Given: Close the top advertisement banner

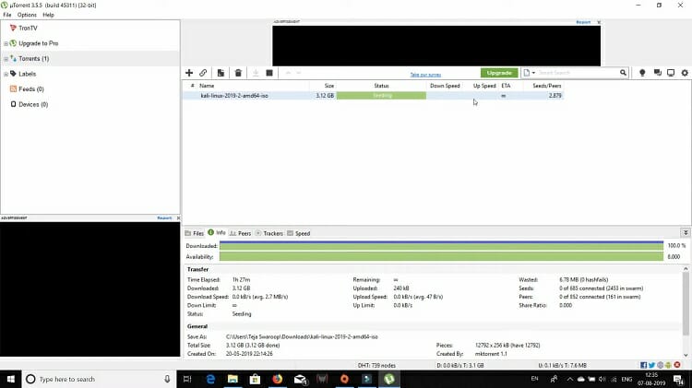Looking at the screenshot, I should pos(599,22).
